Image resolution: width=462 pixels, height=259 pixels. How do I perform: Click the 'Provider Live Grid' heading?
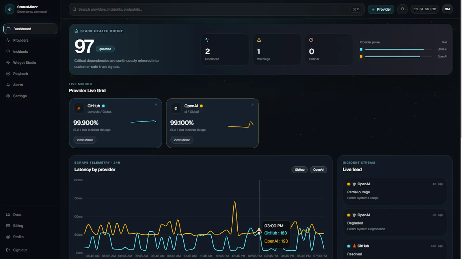(87, 91)
